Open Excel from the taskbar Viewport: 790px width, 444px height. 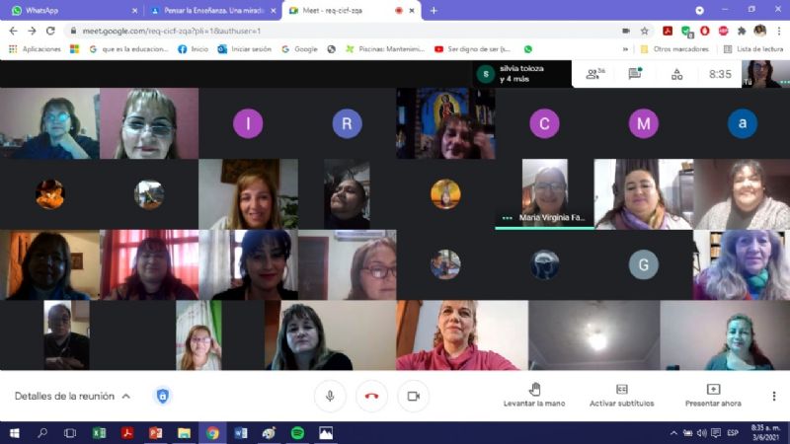[99, 433]
